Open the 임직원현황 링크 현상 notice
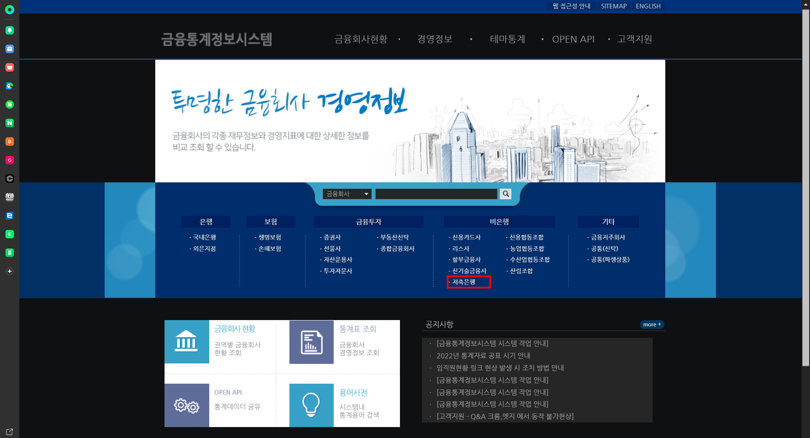This screenshot has width=810, height=438. pos(500,368)
